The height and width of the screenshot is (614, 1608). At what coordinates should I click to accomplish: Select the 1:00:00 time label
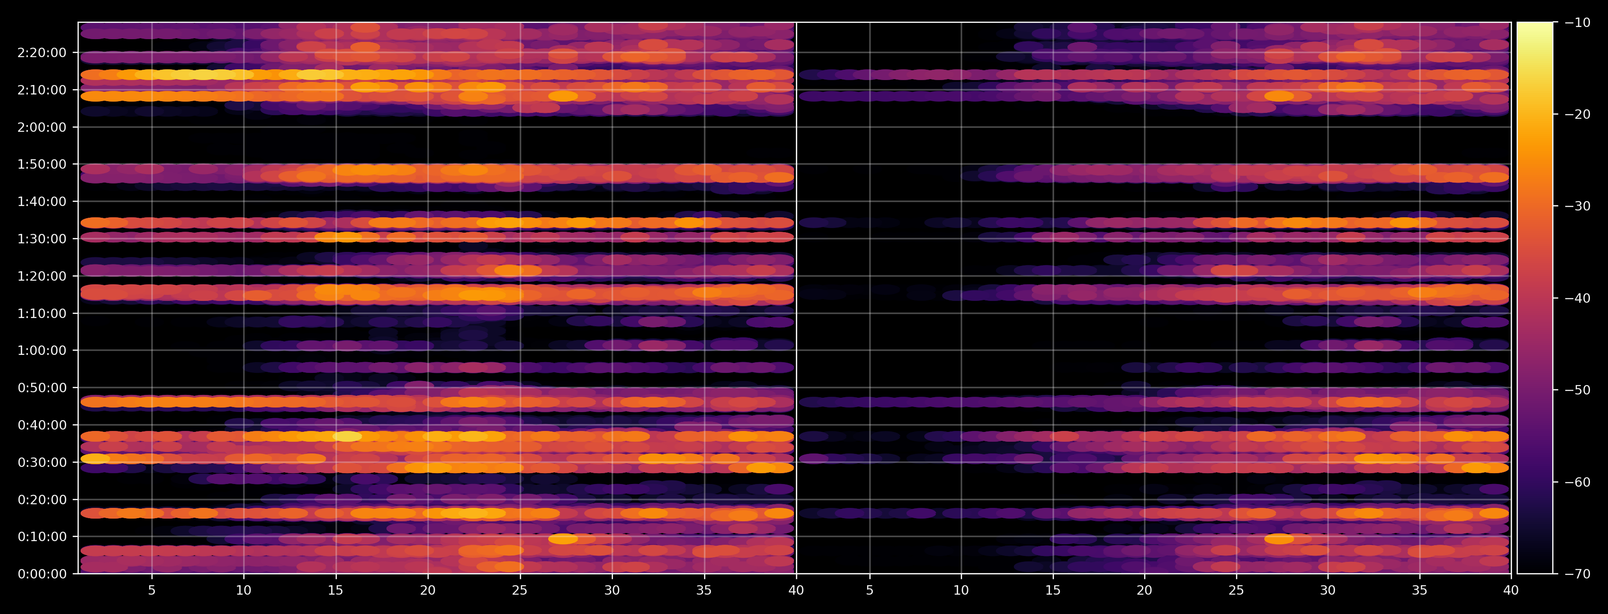click(x=42, y=351)
